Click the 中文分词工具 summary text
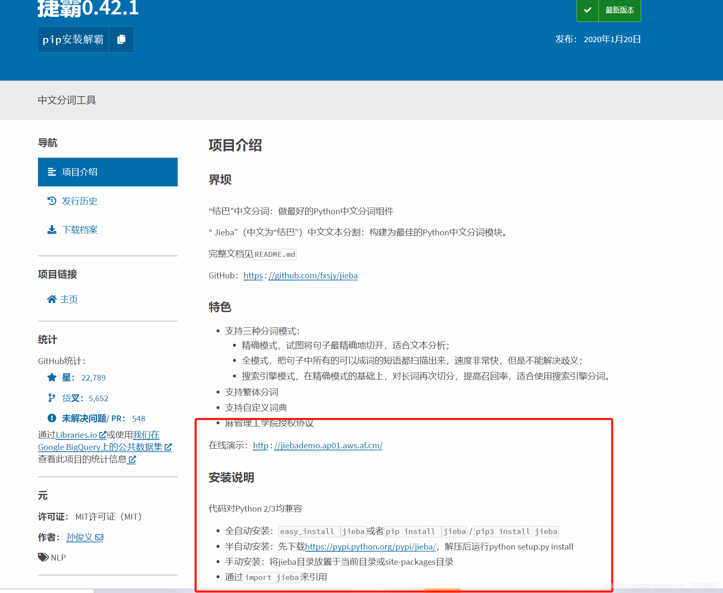 coord(67,100)
